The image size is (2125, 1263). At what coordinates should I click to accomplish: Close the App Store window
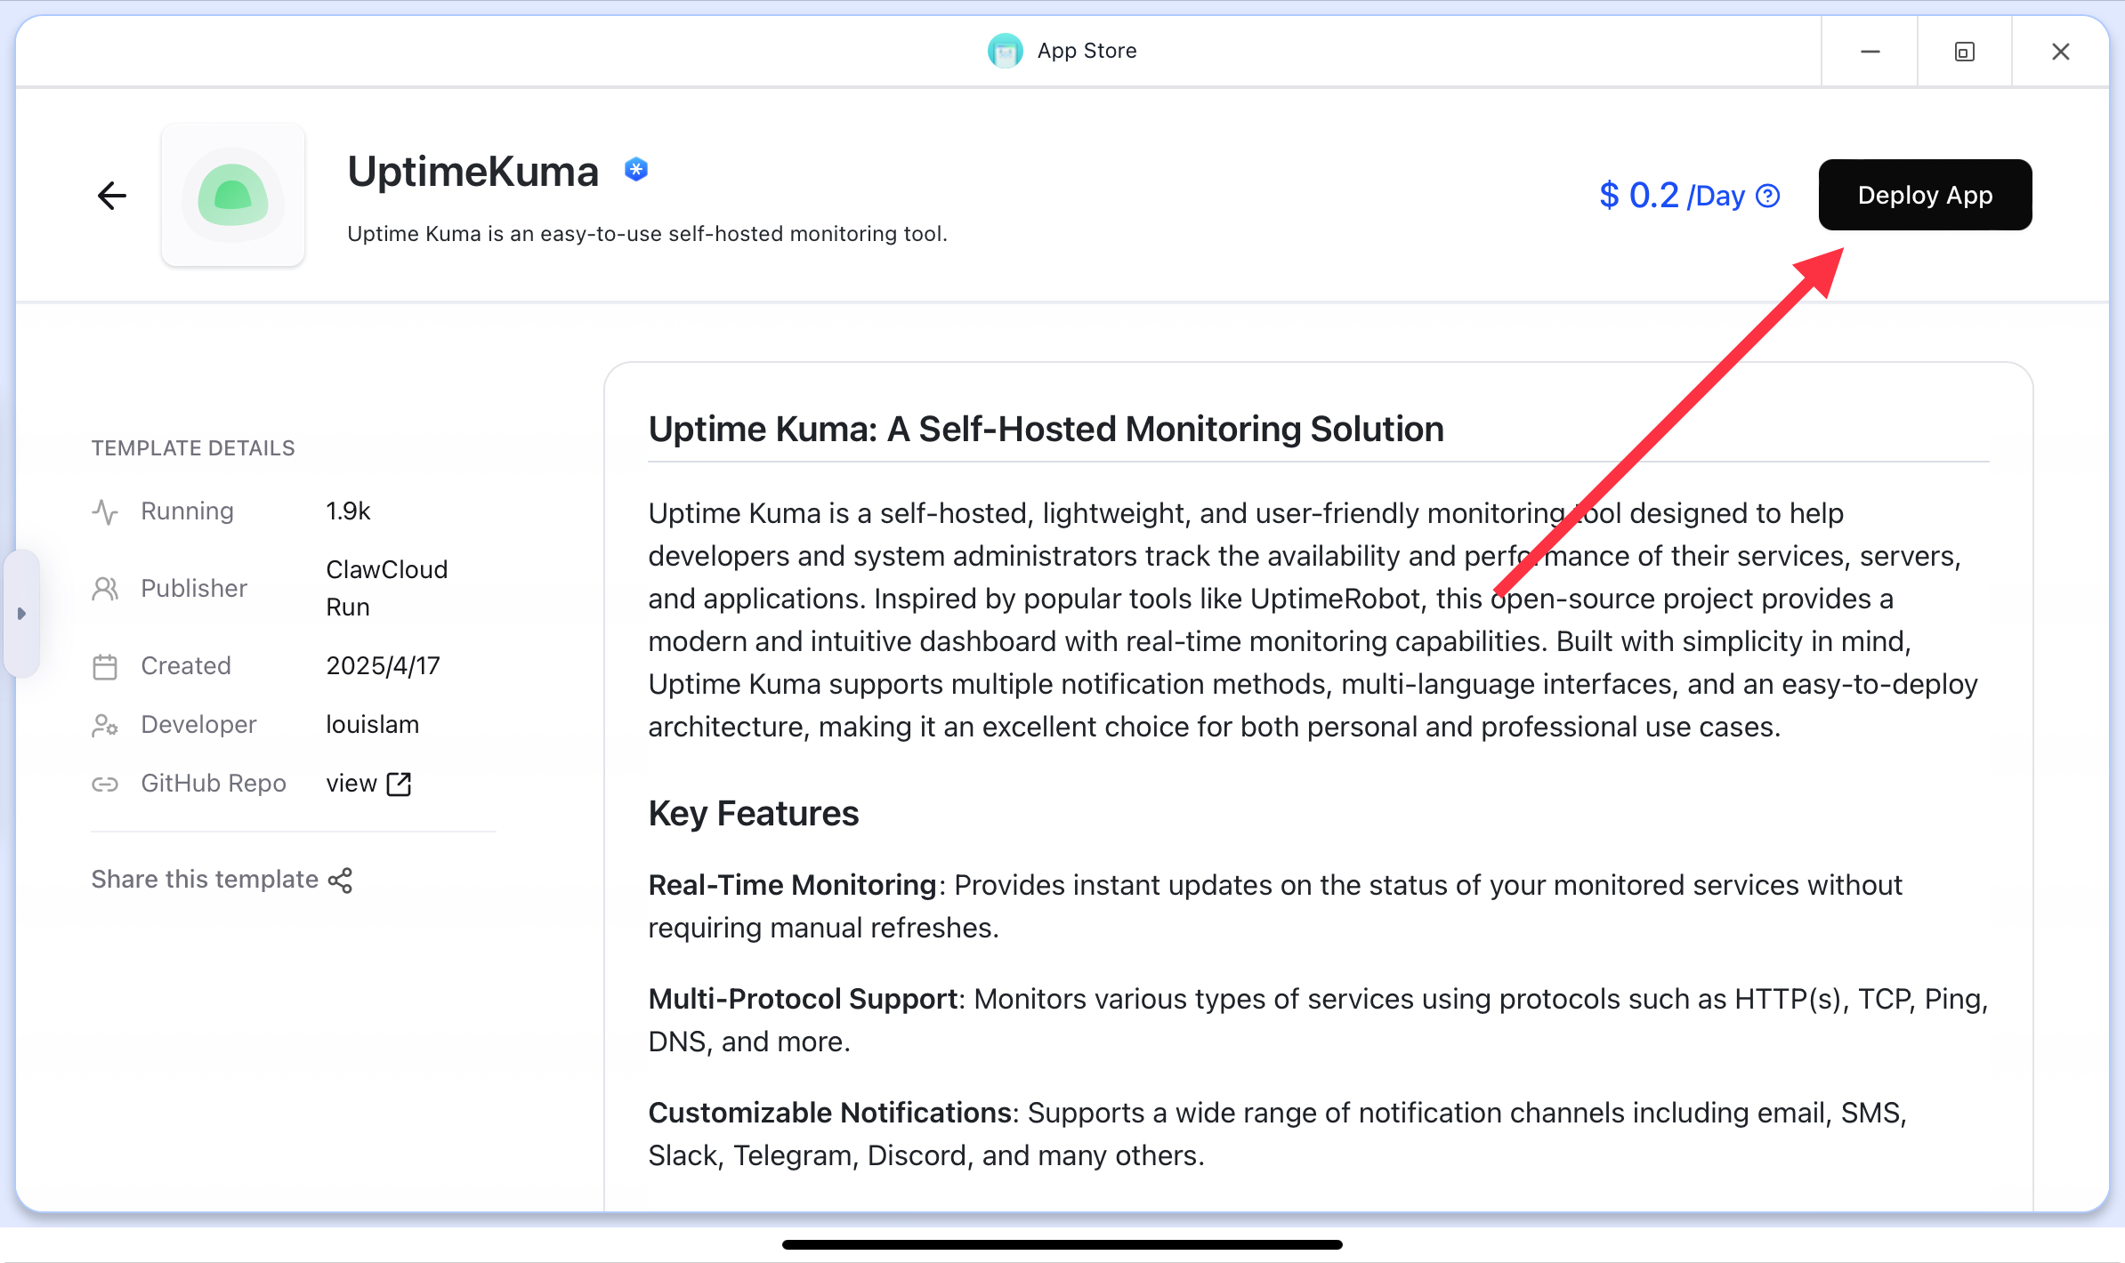(x=2060, y=52)
